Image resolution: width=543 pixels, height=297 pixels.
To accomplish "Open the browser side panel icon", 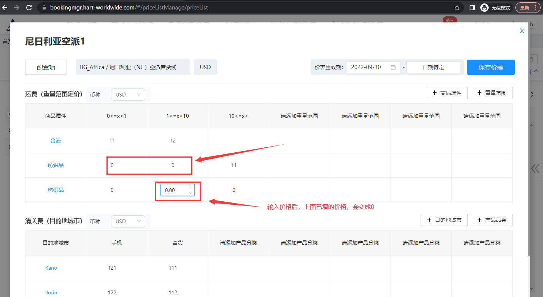I will point(472,8).
